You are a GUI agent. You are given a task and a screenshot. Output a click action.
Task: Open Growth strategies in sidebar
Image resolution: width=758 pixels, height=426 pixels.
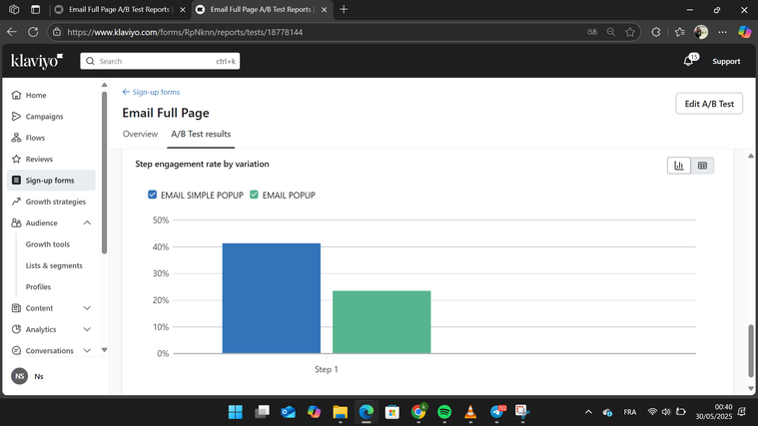(55, 202)
